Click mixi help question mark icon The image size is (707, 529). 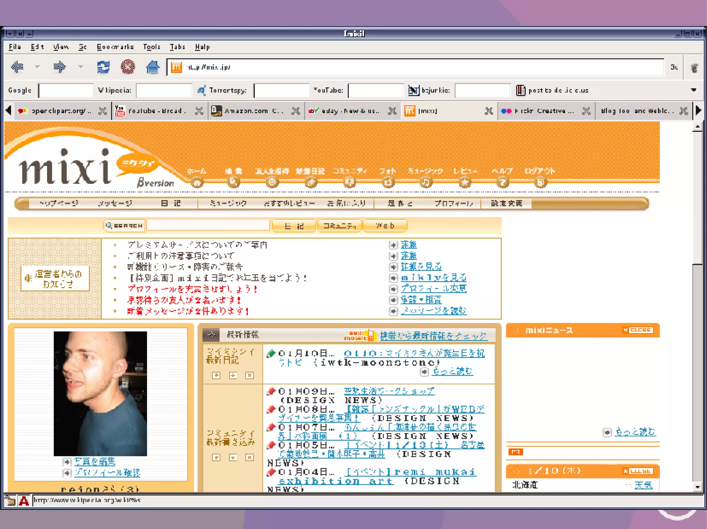click(x=502, y=182)
